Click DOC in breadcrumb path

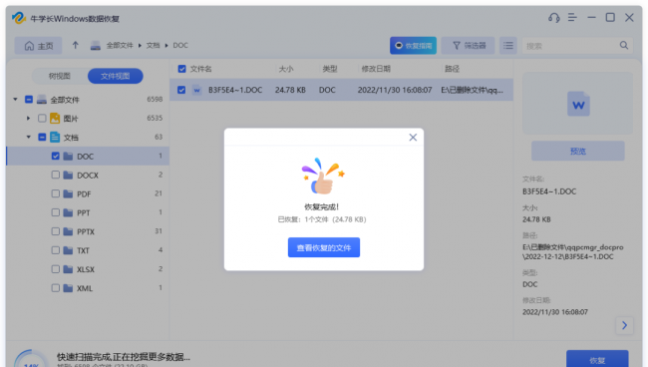tap(180, 46)
